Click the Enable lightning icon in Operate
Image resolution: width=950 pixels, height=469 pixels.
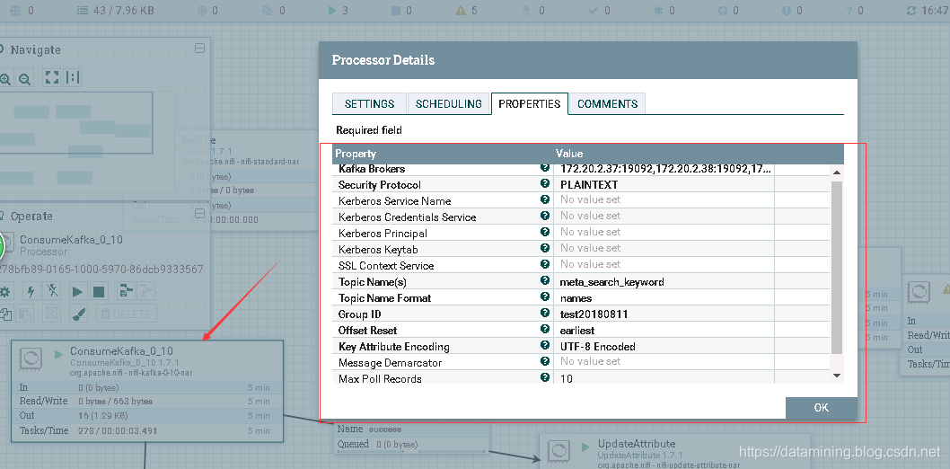(x=31, y=291)
